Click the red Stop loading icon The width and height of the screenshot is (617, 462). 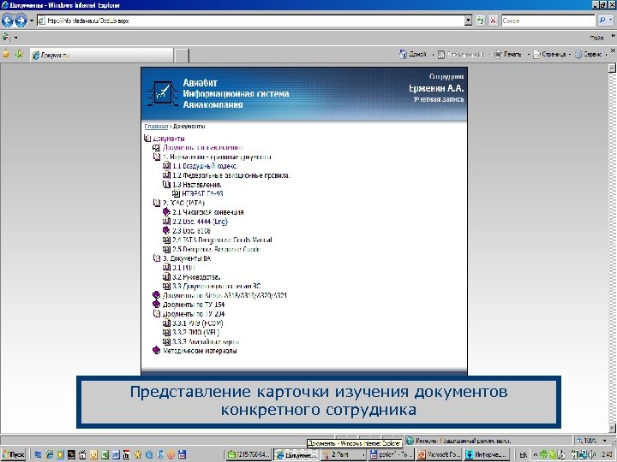[x=493, y=21]
